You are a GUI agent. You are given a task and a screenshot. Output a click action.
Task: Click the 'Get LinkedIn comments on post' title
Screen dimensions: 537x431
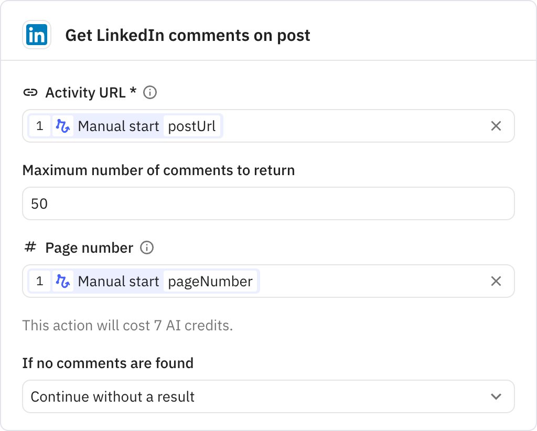pyautogui.click(x=188, y=35)
